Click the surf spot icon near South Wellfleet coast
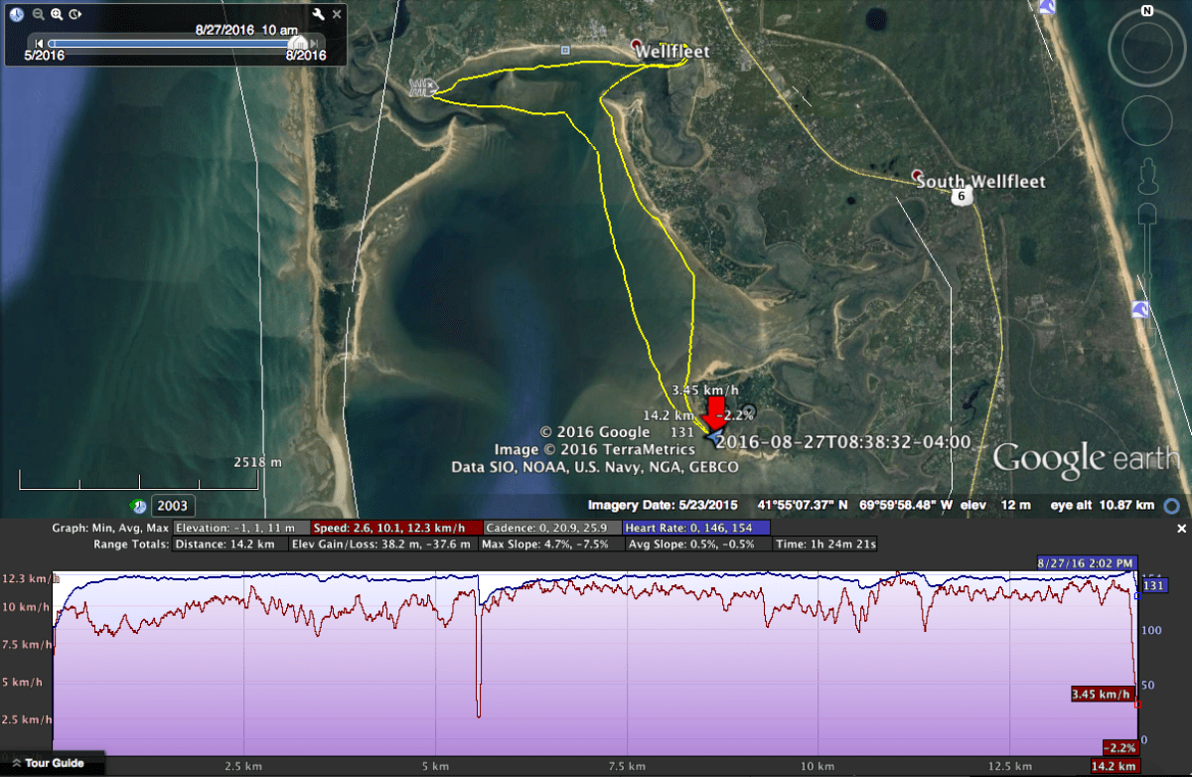Image resolution: width=1192 pixels, height=777 pixels. pyautogui.click(x=1141, y=311)
